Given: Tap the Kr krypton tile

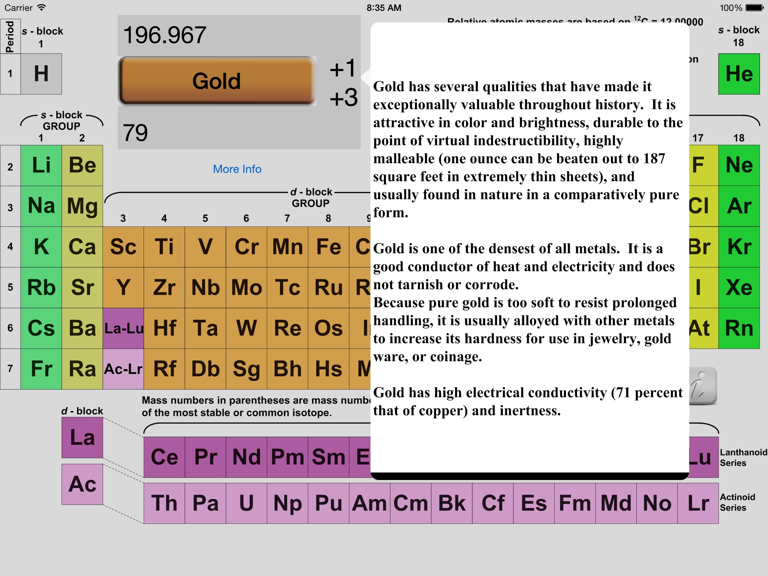Looking at the screenshot, I should click(x=739, y=247).
